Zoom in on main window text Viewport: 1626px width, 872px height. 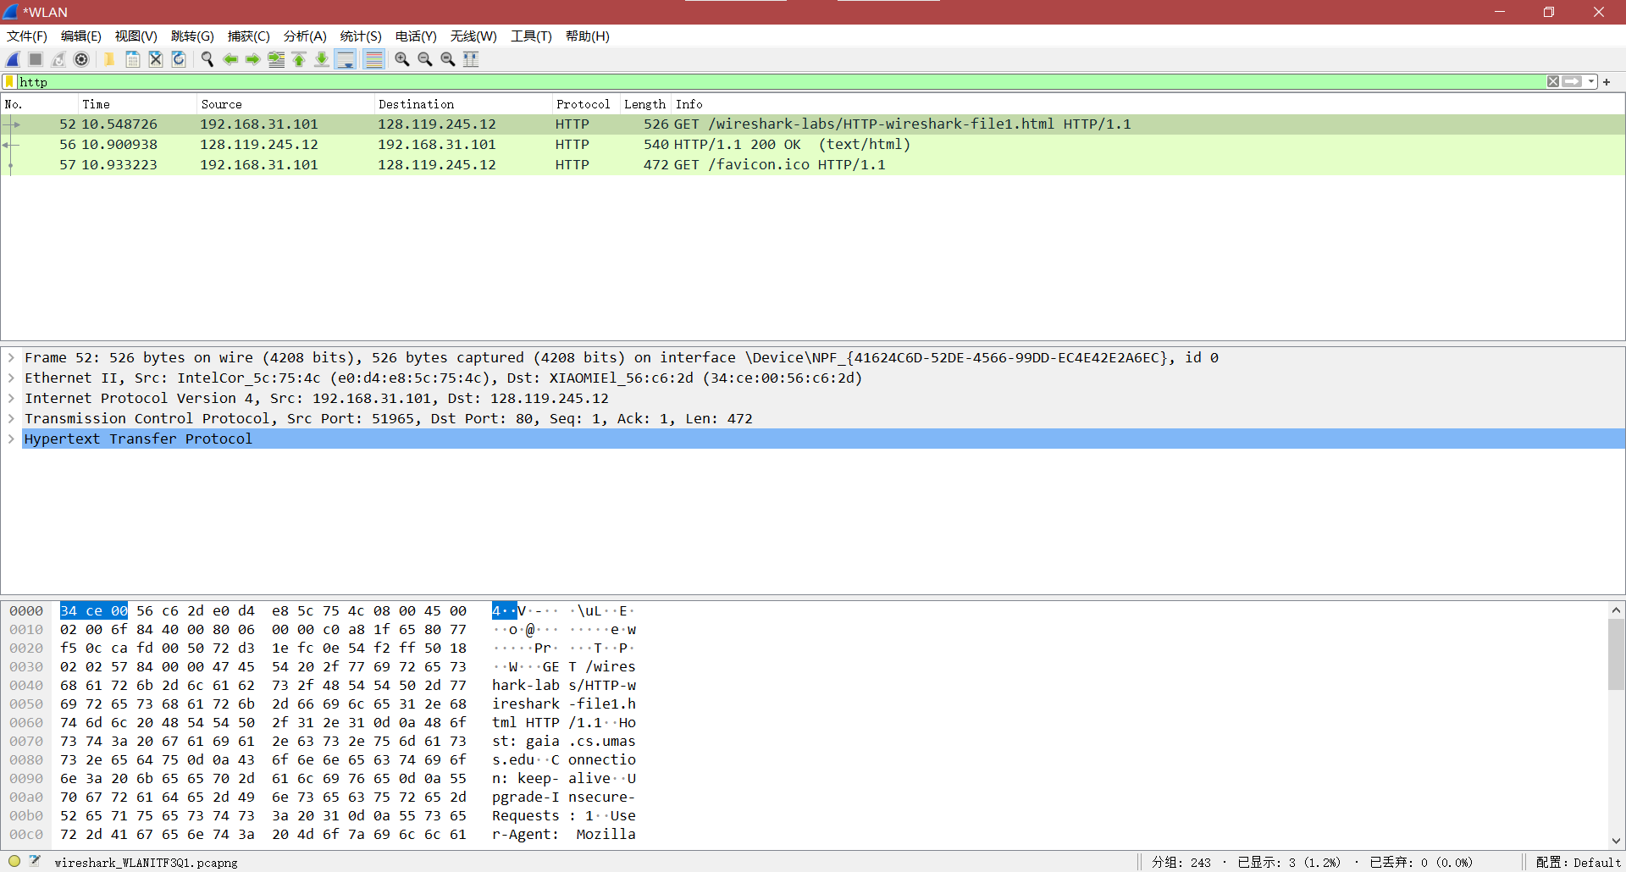pyautogui.click(x=401, y=59)
